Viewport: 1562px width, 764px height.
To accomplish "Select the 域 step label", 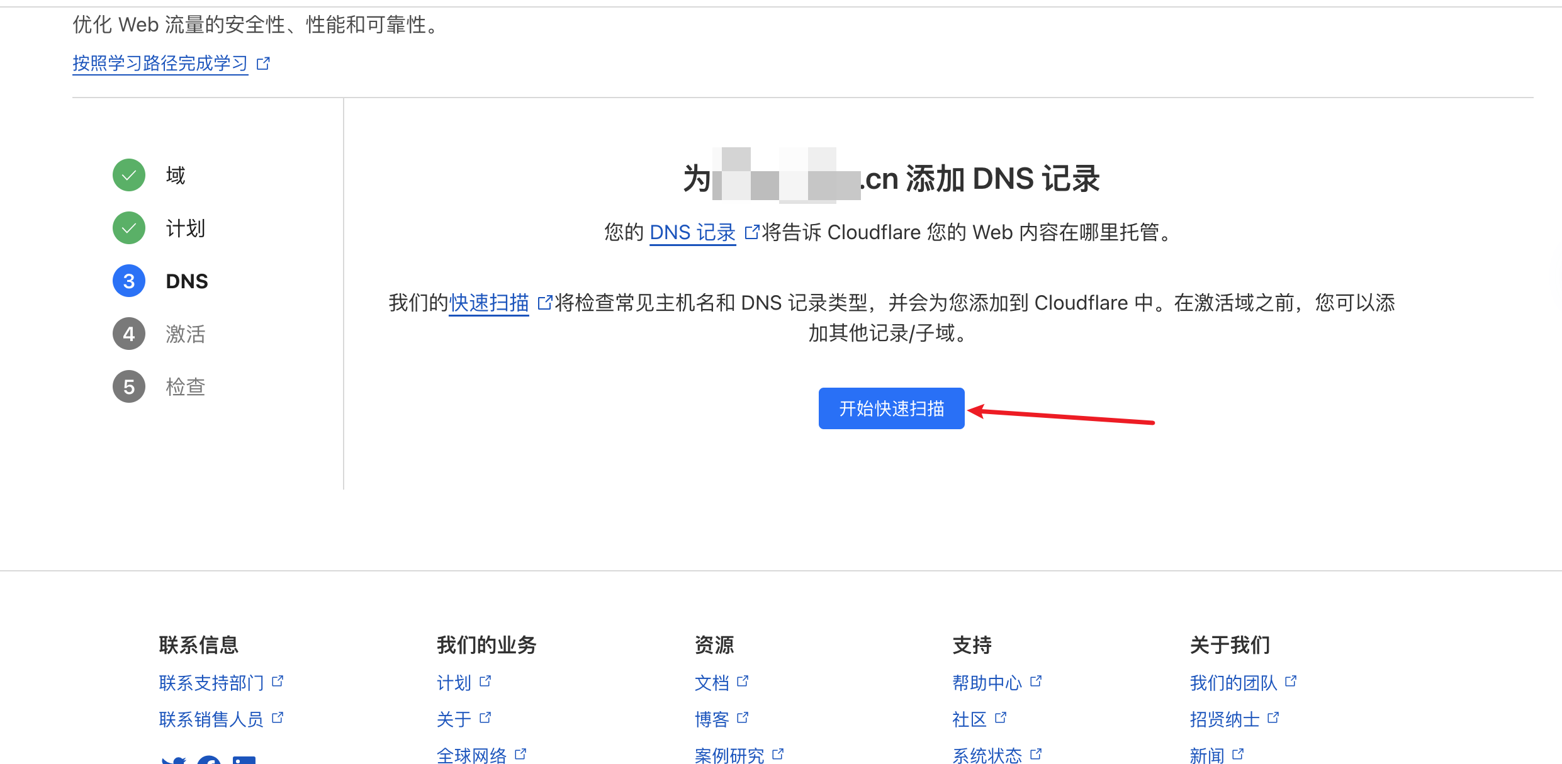I will (176, 175).
